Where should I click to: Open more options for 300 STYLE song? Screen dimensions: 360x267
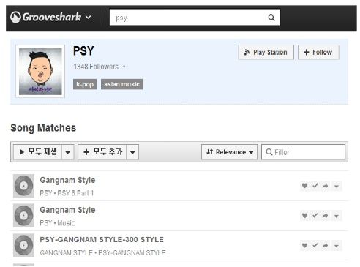click(x=337, y=246)
